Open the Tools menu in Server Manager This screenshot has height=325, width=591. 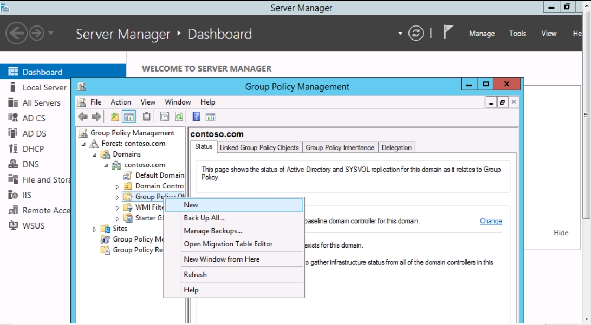517,34
